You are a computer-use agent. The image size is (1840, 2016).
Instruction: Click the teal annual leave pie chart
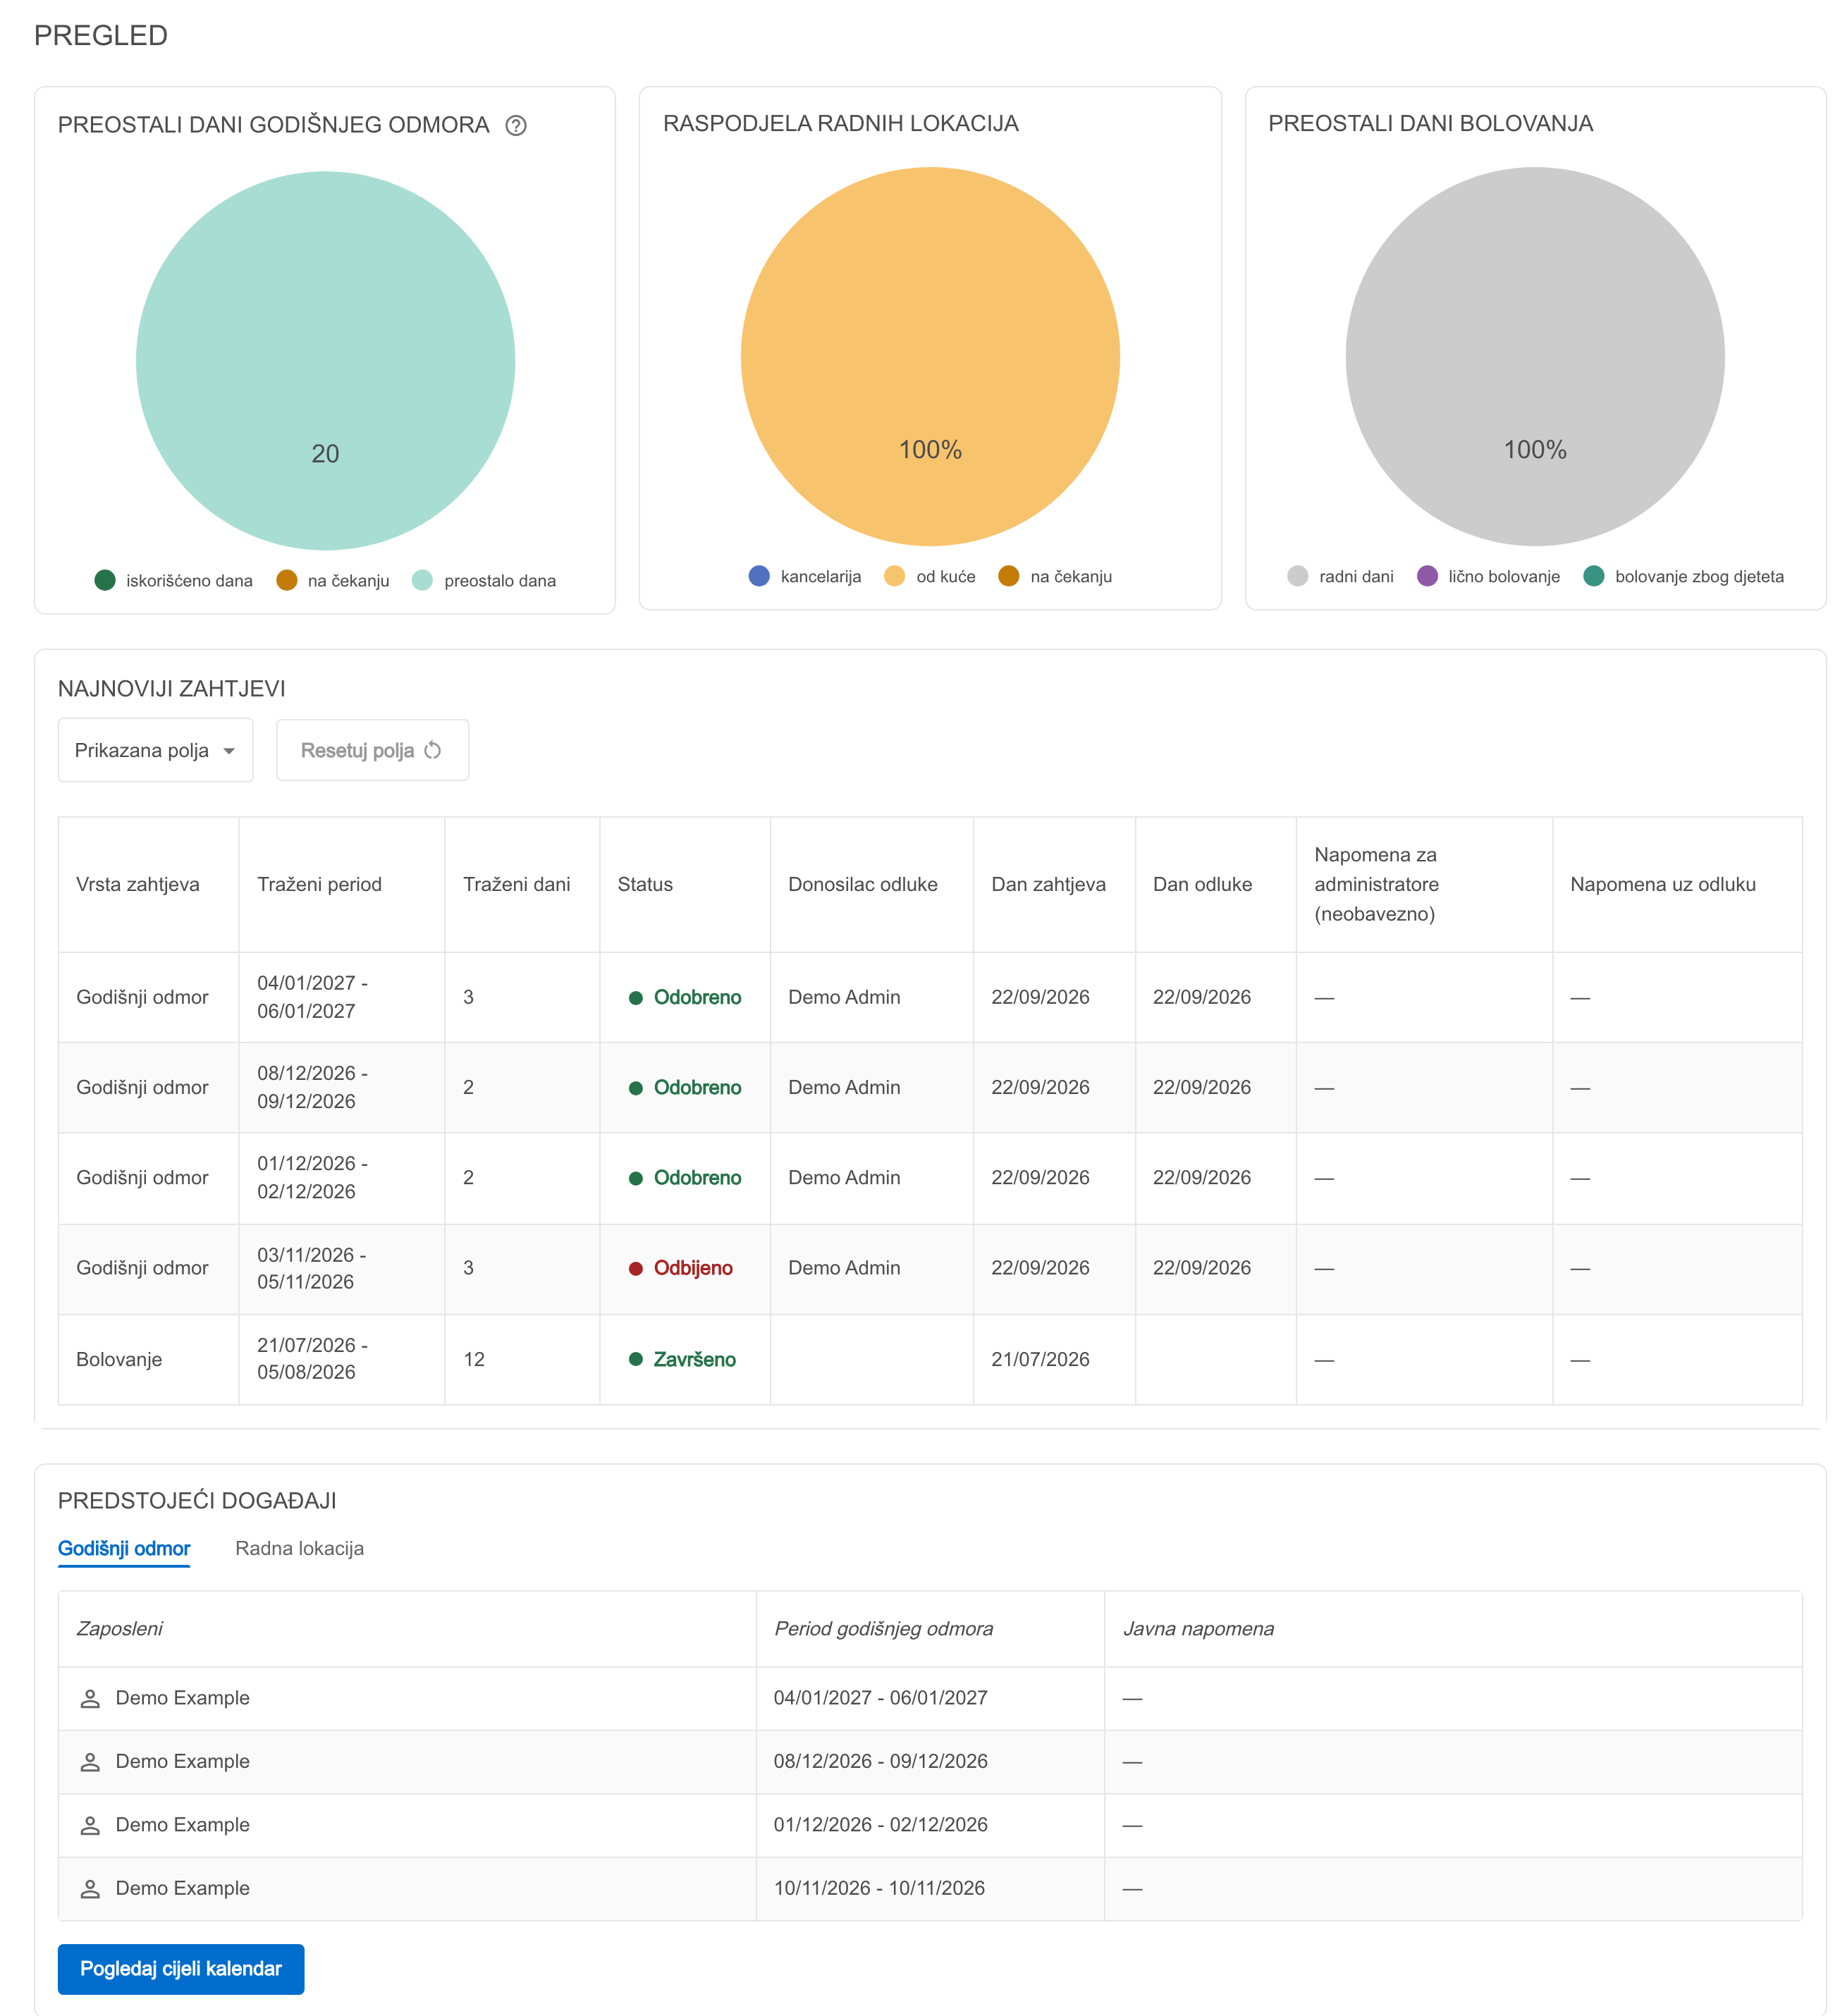[325, 360]
